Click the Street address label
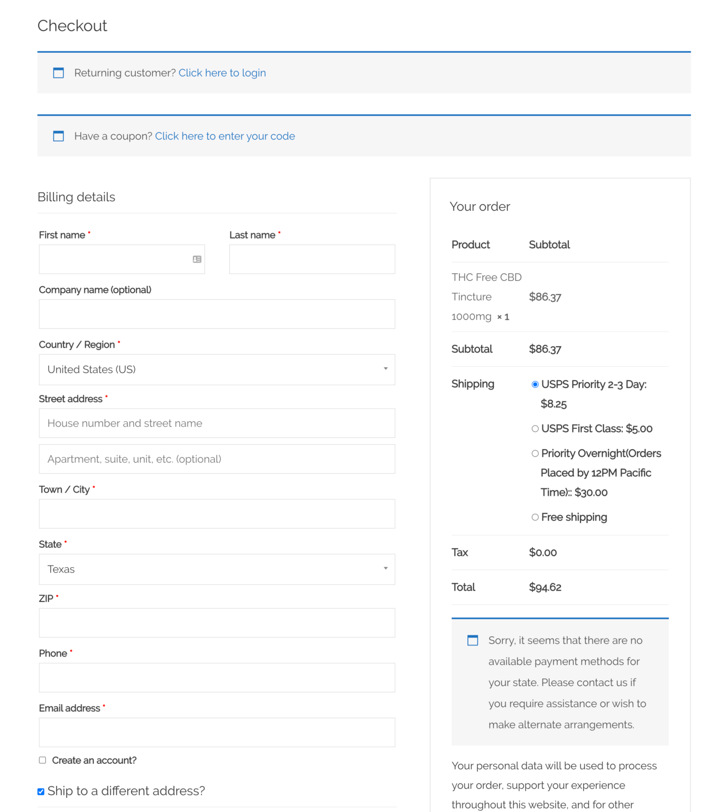This screenshot has height=812, width=711. tap(70, 399)
